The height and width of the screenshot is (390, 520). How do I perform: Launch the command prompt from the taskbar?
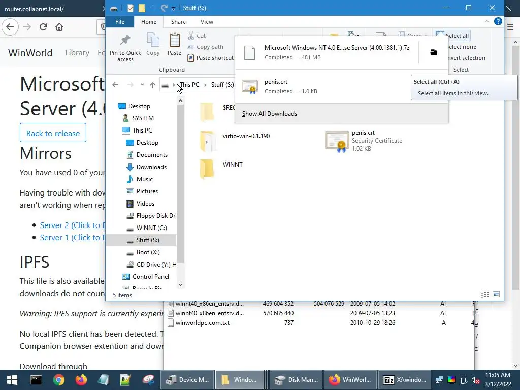[x=36, y=380]
